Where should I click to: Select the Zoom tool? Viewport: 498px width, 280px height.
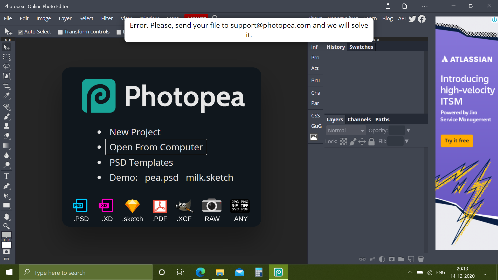point(6,226)
